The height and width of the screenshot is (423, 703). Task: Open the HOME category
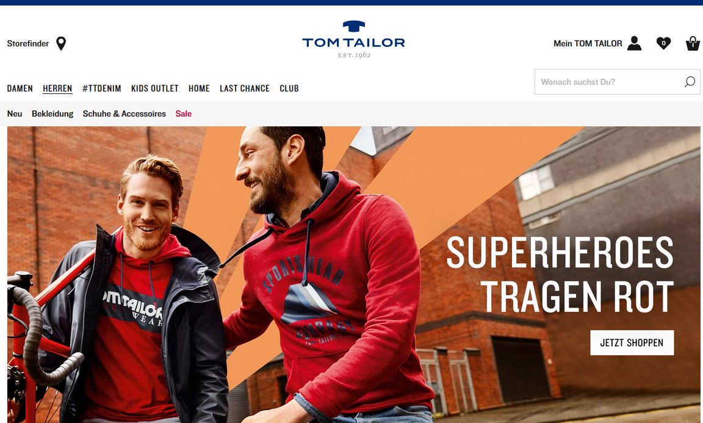(x=199, y=89)
